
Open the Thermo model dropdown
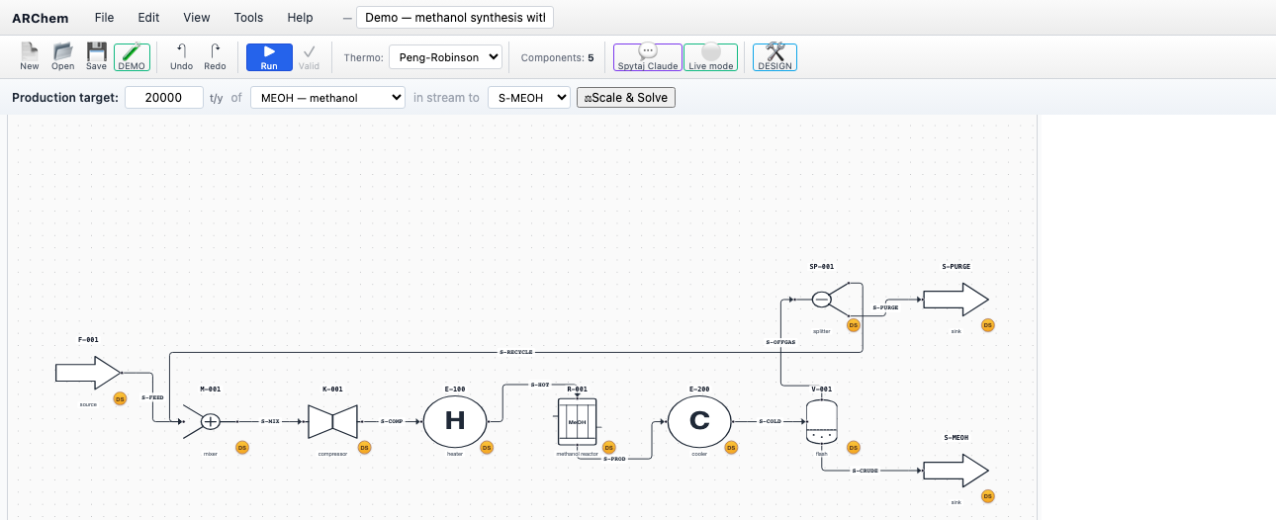tap(445, 57)
